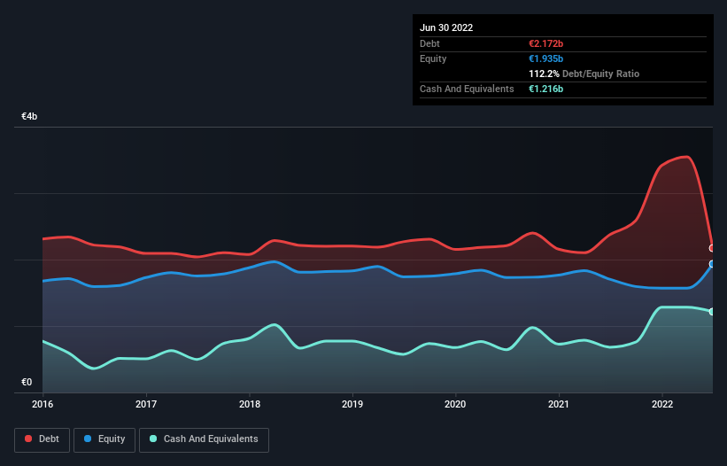The width and height of the screenshot is (727, 466).
Task: Click the €1.216b cash value
Action: pyautogui.click(x=546, y=89)
